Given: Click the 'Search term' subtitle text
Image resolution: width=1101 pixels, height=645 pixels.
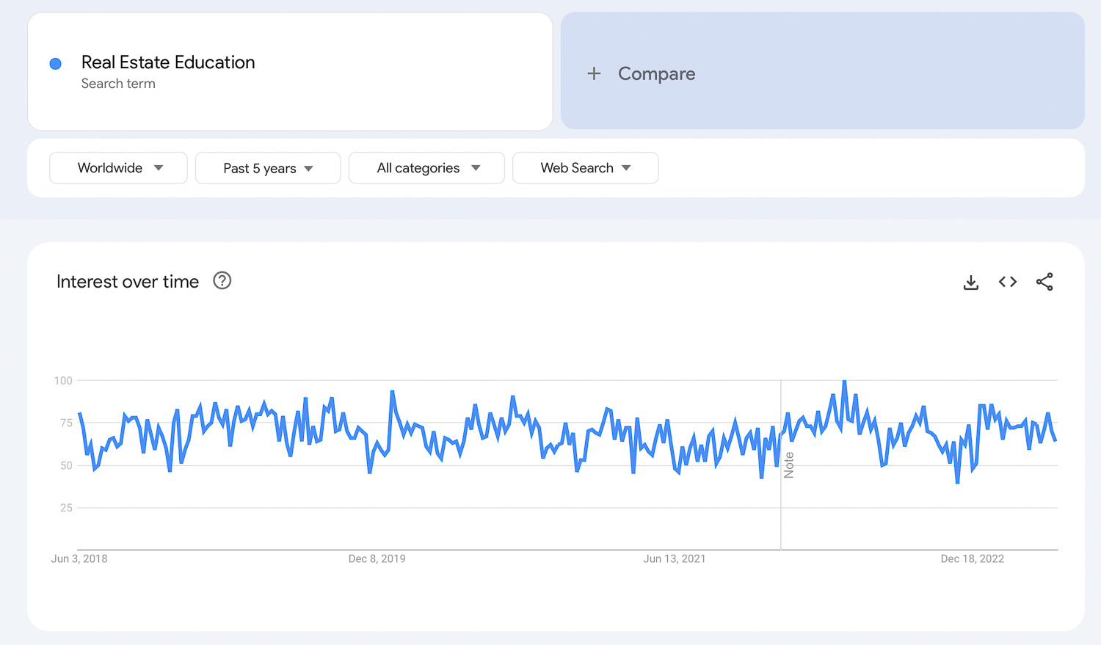Looking at the screenshot, I should coord(118,84).
